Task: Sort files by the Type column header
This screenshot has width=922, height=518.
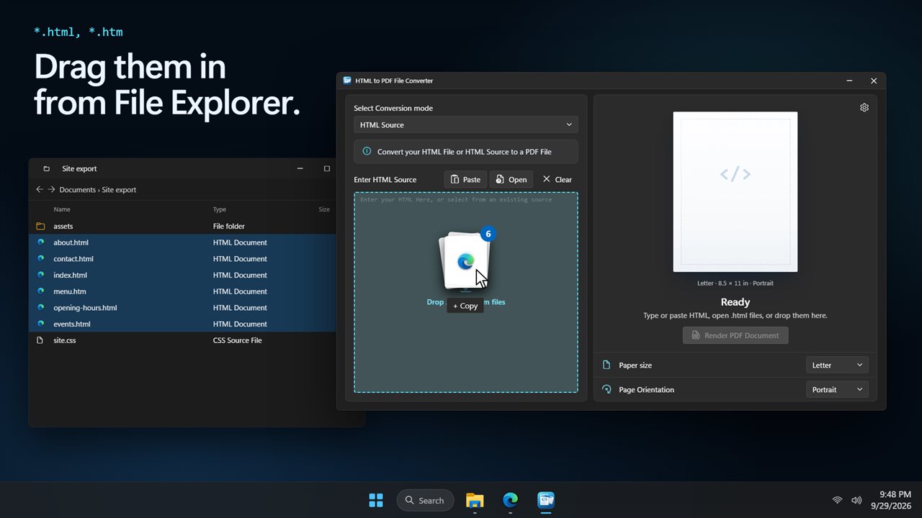Action: pos(220,209)
